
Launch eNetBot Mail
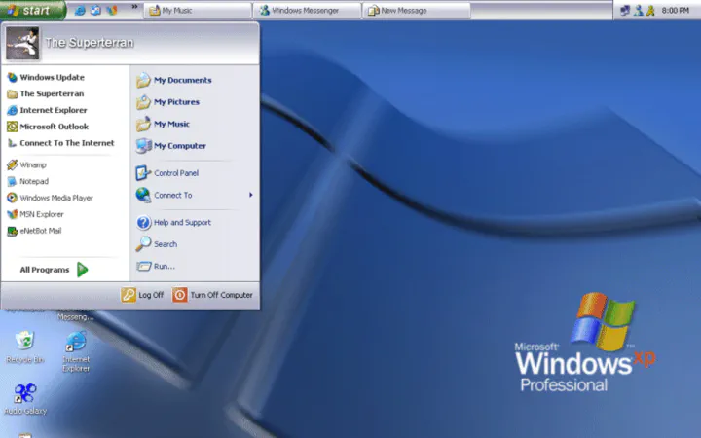[x=34, y=231]
